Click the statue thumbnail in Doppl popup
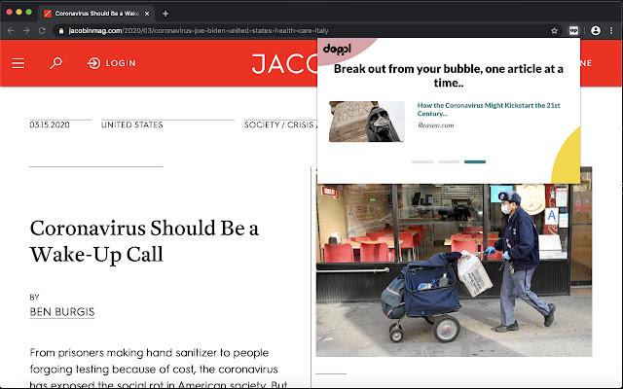Viewport: 623px width, 389px height. 366,122
